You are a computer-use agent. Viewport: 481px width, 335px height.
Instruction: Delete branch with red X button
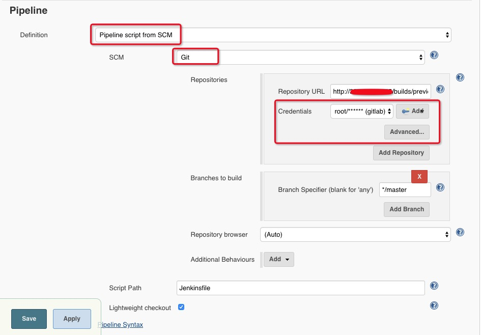[419, 176]
